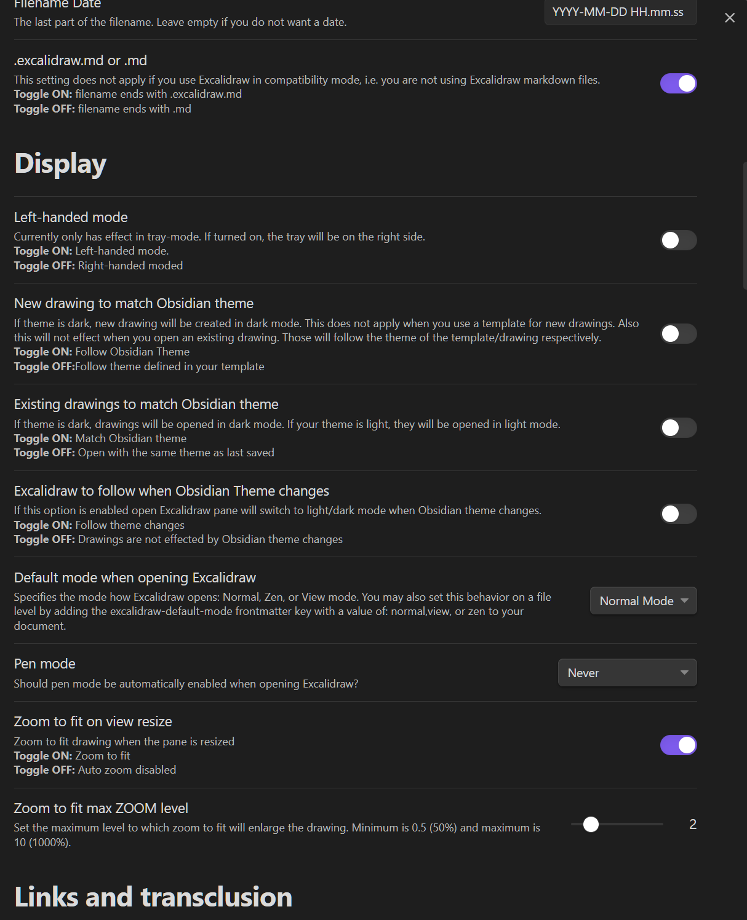
Task: Disable Zoom to fit on view resize
Action: (x=678, y=745)
